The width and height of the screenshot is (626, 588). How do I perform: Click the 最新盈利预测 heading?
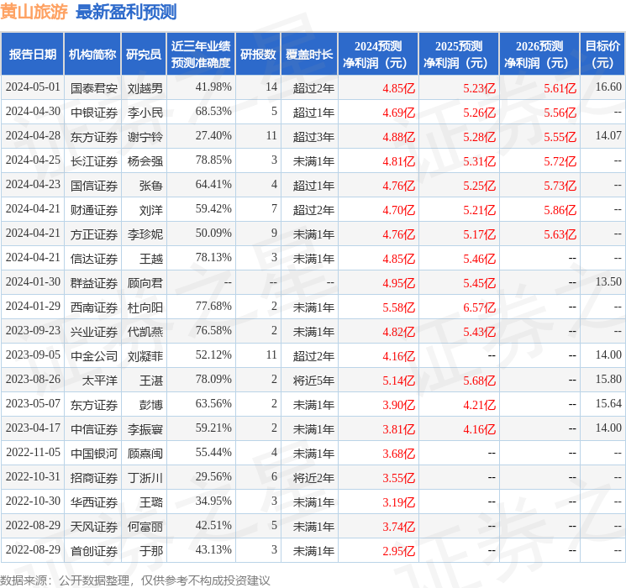126,12
